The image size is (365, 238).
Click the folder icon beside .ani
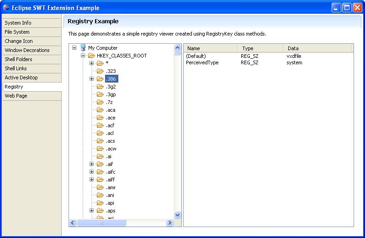click(x=100, y=195)
